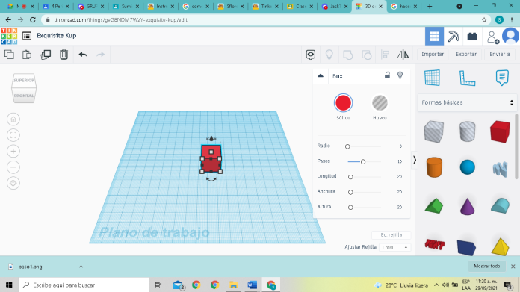Switch to orthographic view
The image size is (520, 292).
pos(13,183)
